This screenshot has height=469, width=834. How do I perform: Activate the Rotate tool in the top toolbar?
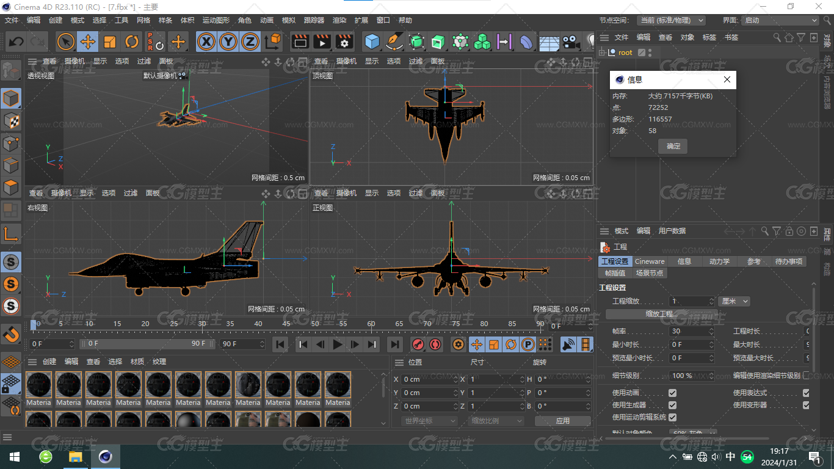(x=132, y=42)
